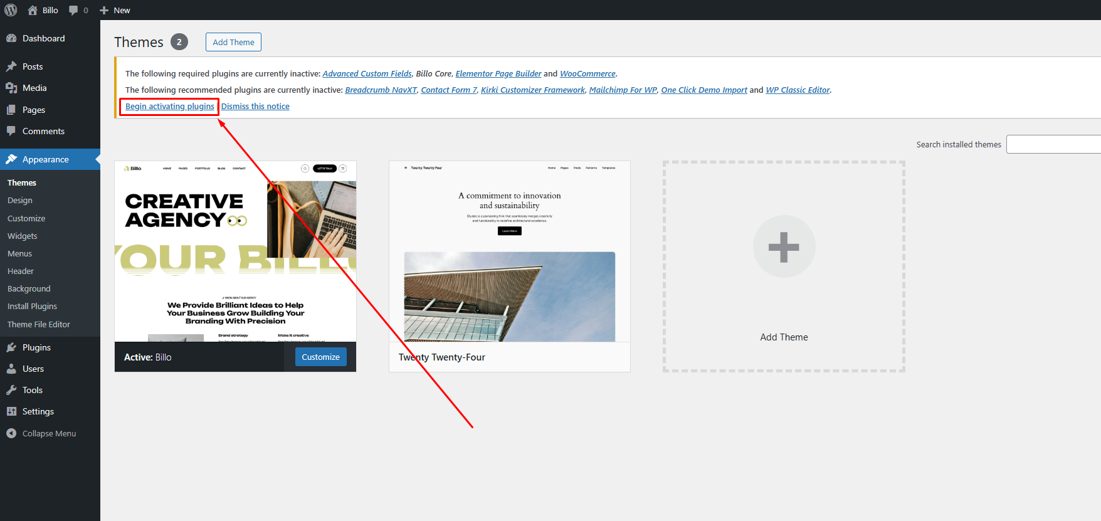Image resolution: width=1101 pixels, height=521 pixels.
Task: Click the Users person icon
Action: (x=11, y=369)
